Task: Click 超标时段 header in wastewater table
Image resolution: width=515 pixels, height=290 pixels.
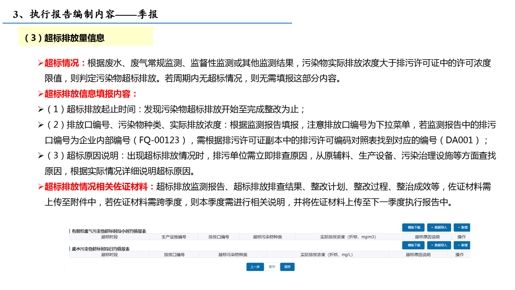Action: 109,255
